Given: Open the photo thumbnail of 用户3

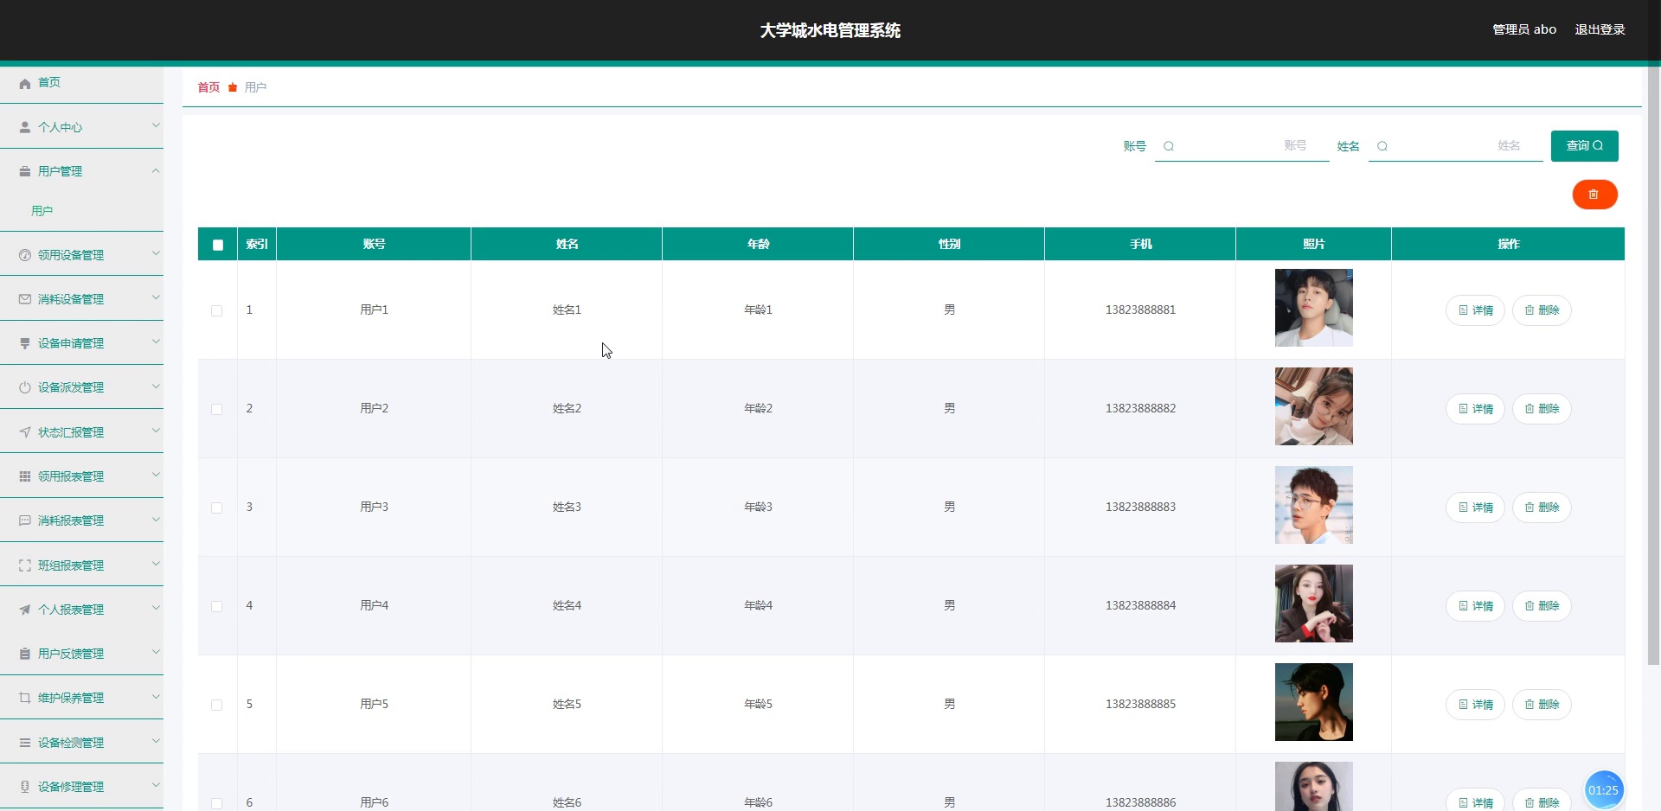Looking at the screenshot, I should coord(1313,505).
